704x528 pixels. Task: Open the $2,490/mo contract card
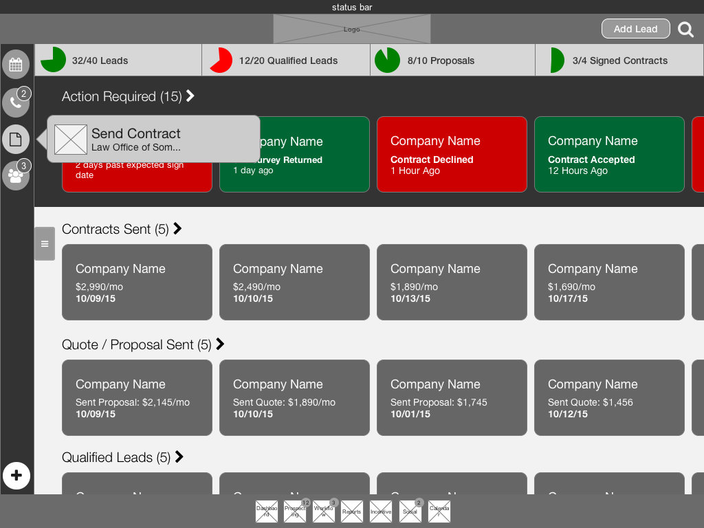coord(294,282)
